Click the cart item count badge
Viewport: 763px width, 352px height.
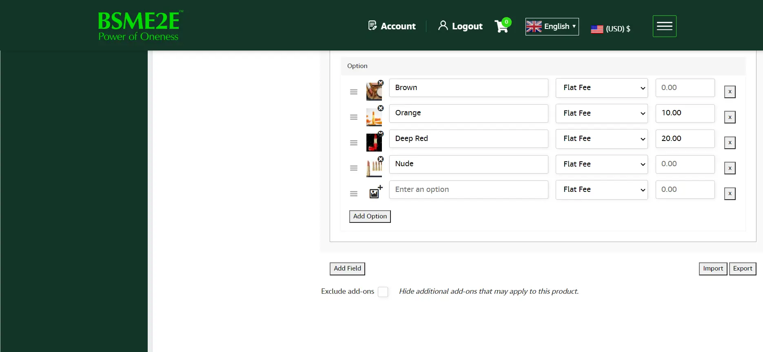click(506, 22)
